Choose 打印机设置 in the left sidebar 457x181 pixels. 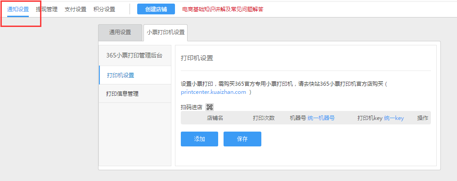pos(121,75)
